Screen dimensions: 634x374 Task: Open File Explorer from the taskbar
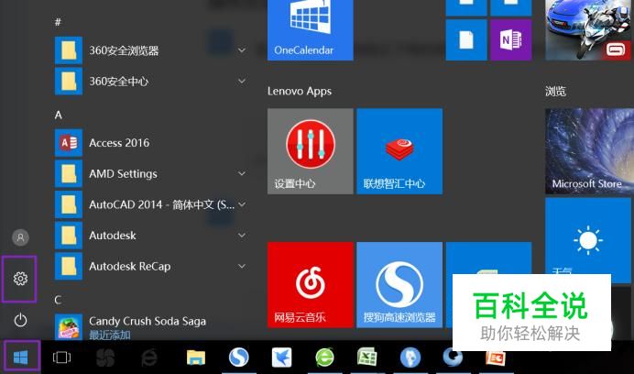(196, 357)
